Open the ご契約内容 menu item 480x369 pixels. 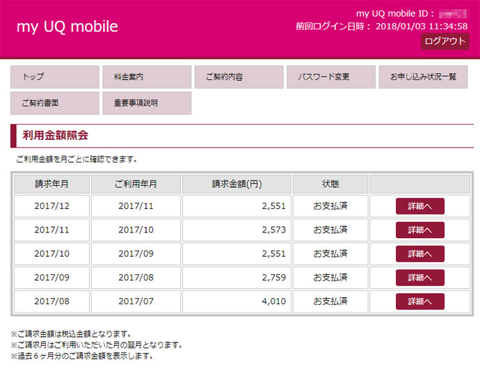click(x=239, y=77)
